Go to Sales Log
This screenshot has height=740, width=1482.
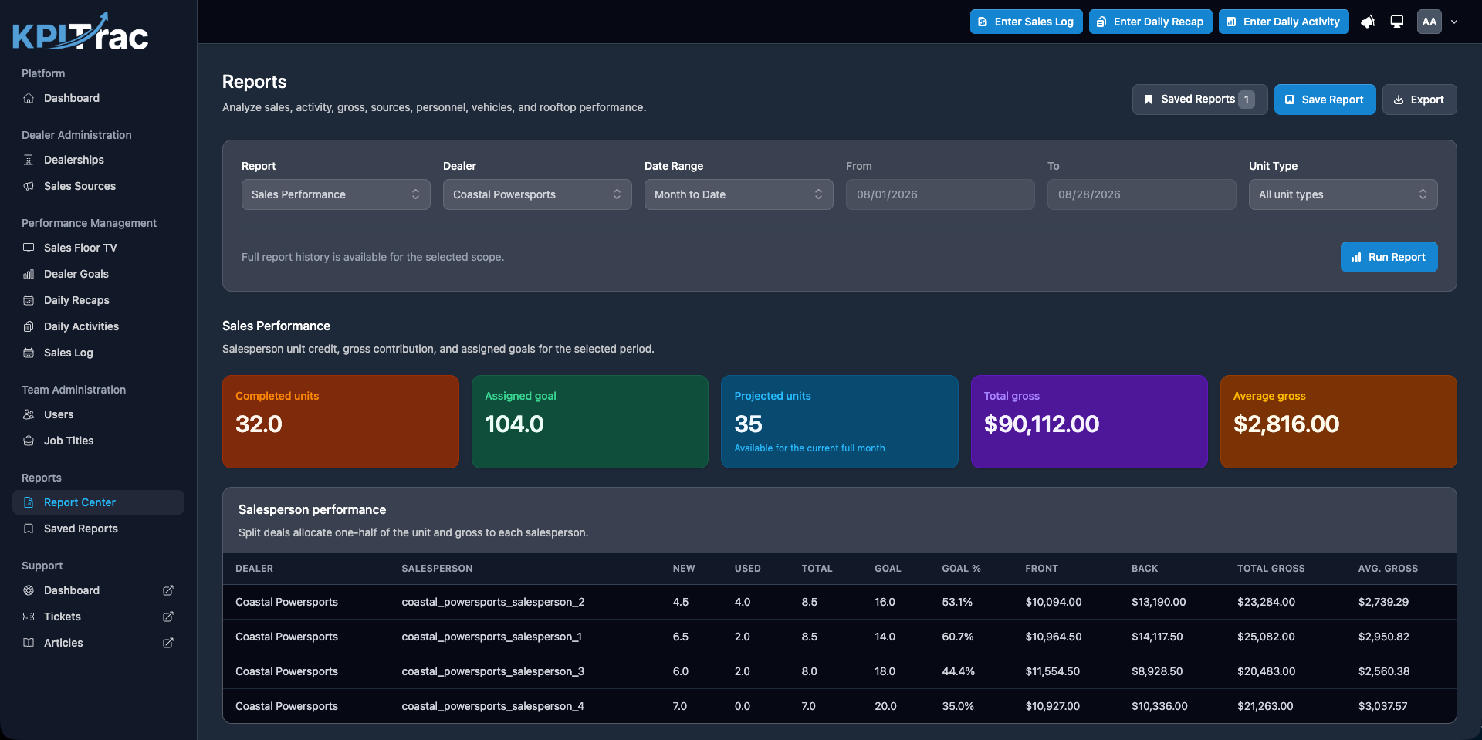pos(98,353)
